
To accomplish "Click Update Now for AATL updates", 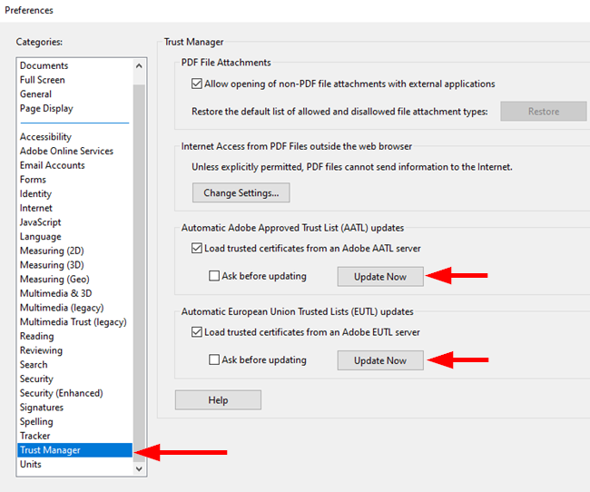I will [380, 277].
